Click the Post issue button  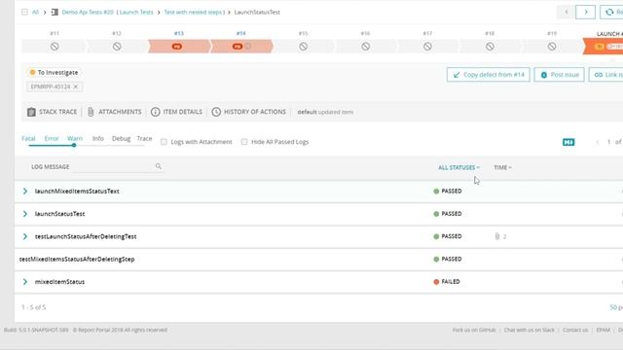click(x=559, y=75)
